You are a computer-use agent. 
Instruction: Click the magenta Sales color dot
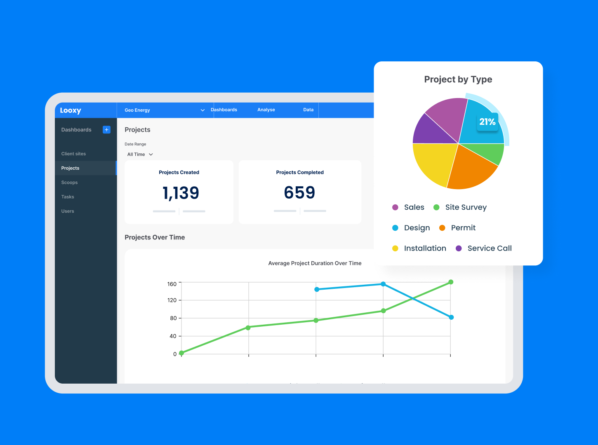click(x=395, y=207)
